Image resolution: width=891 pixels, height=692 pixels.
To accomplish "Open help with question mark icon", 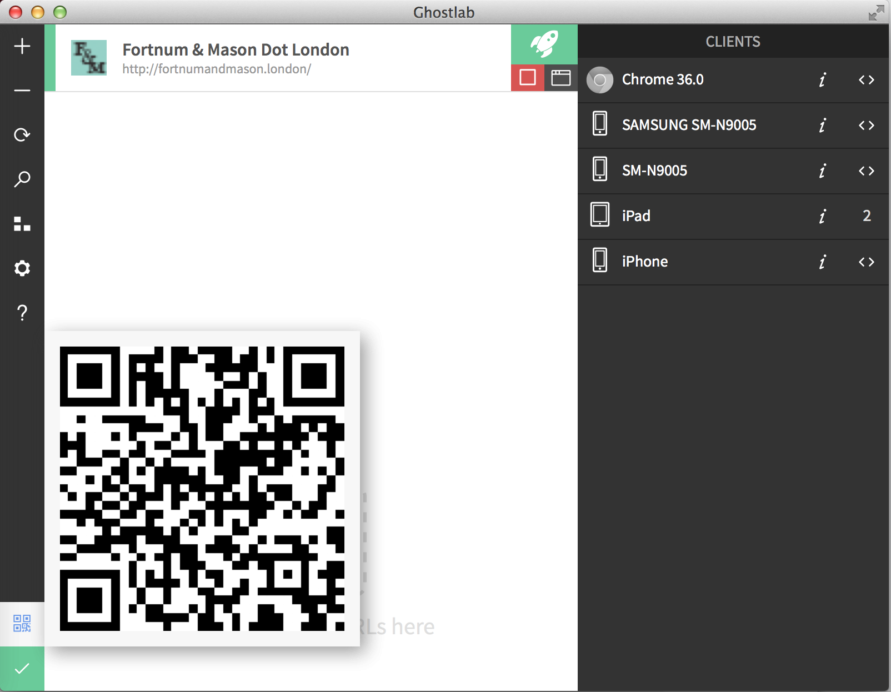I will (x=22, y=313).
